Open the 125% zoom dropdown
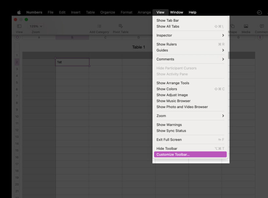The image size is (268, 198). click(36, 26)
